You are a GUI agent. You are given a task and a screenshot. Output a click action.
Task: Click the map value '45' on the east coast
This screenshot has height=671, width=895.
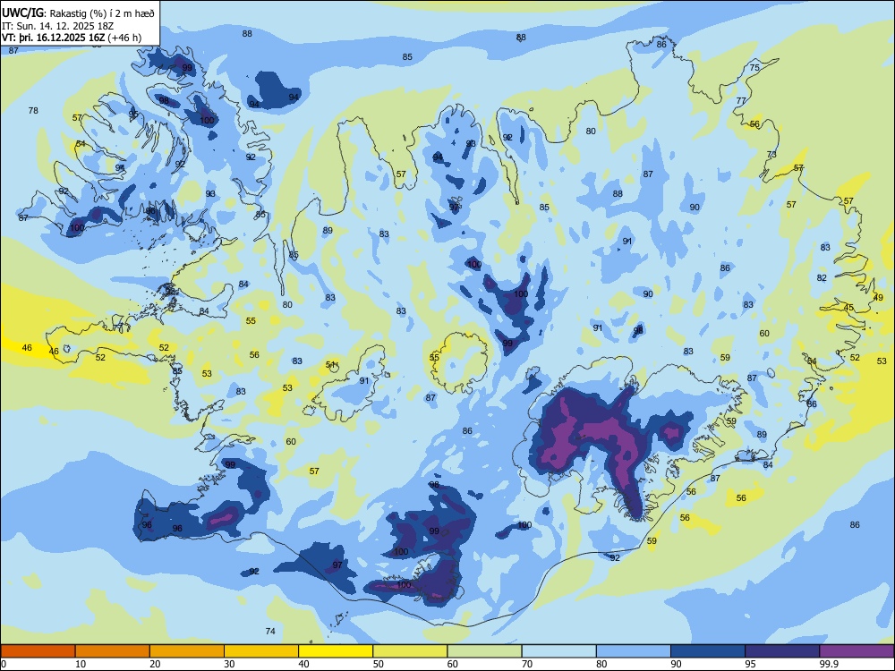coord(848,308)
